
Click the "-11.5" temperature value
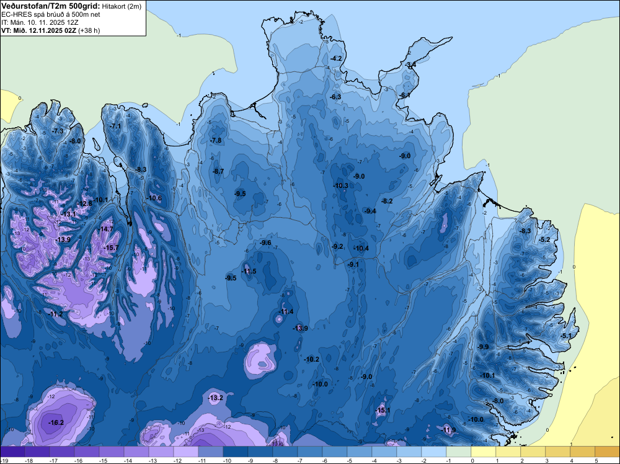click(249, 271)
